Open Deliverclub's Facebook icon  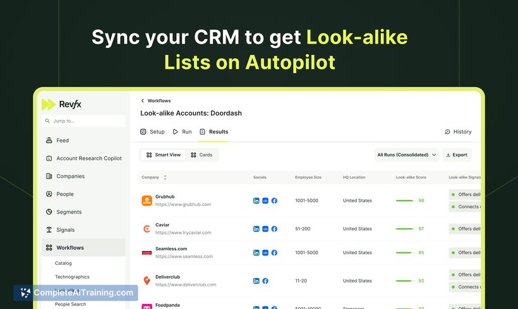265,281
